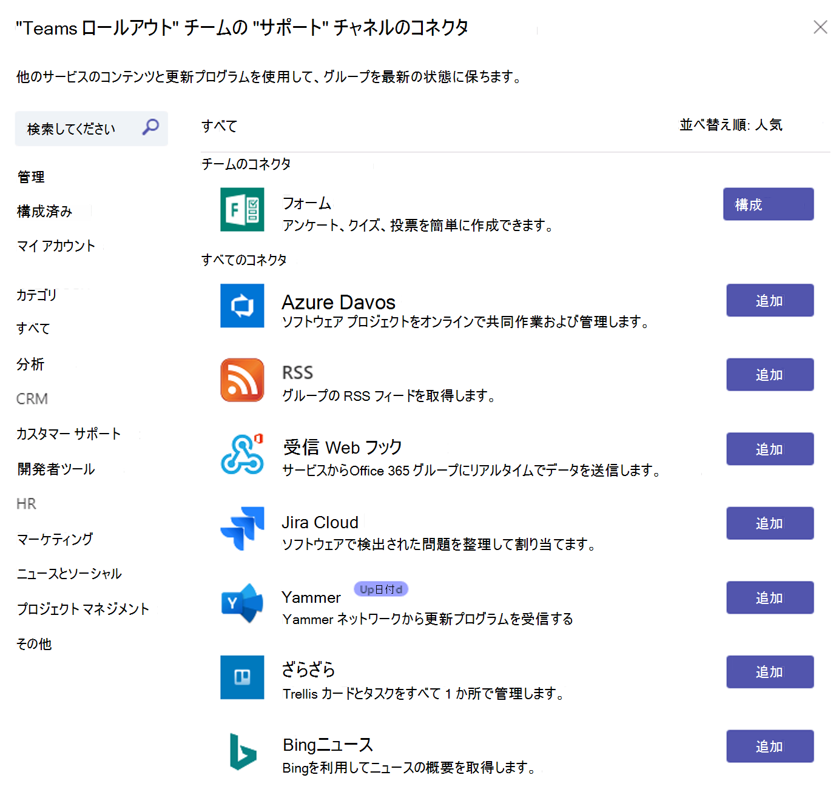Viewport: 836px width, 792px height.
Task: Click the Yammer Updated badge
Action: [x=381, y=589]
